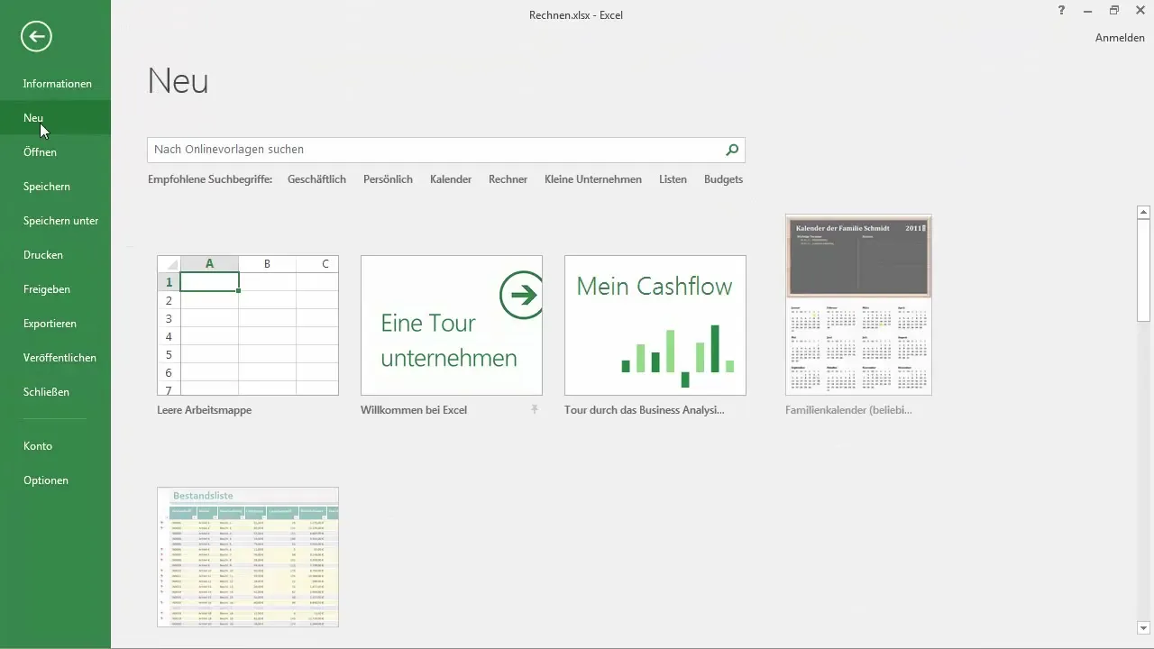
Task: Go to the Drucken page
Action: click(55, 255)
